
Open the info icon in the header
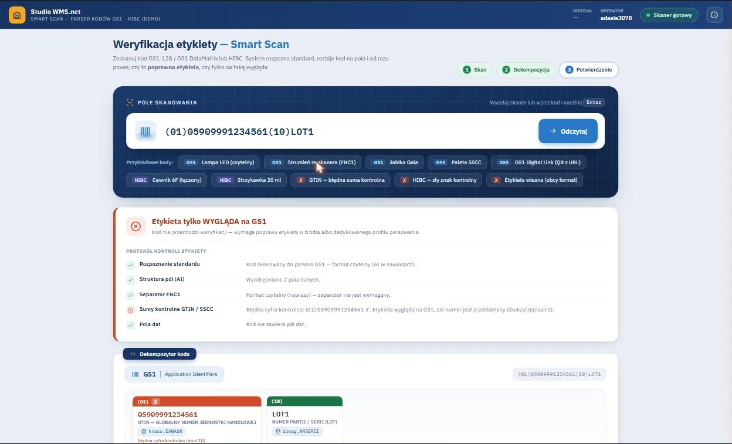pyautogui.click(x=714, y=15)
